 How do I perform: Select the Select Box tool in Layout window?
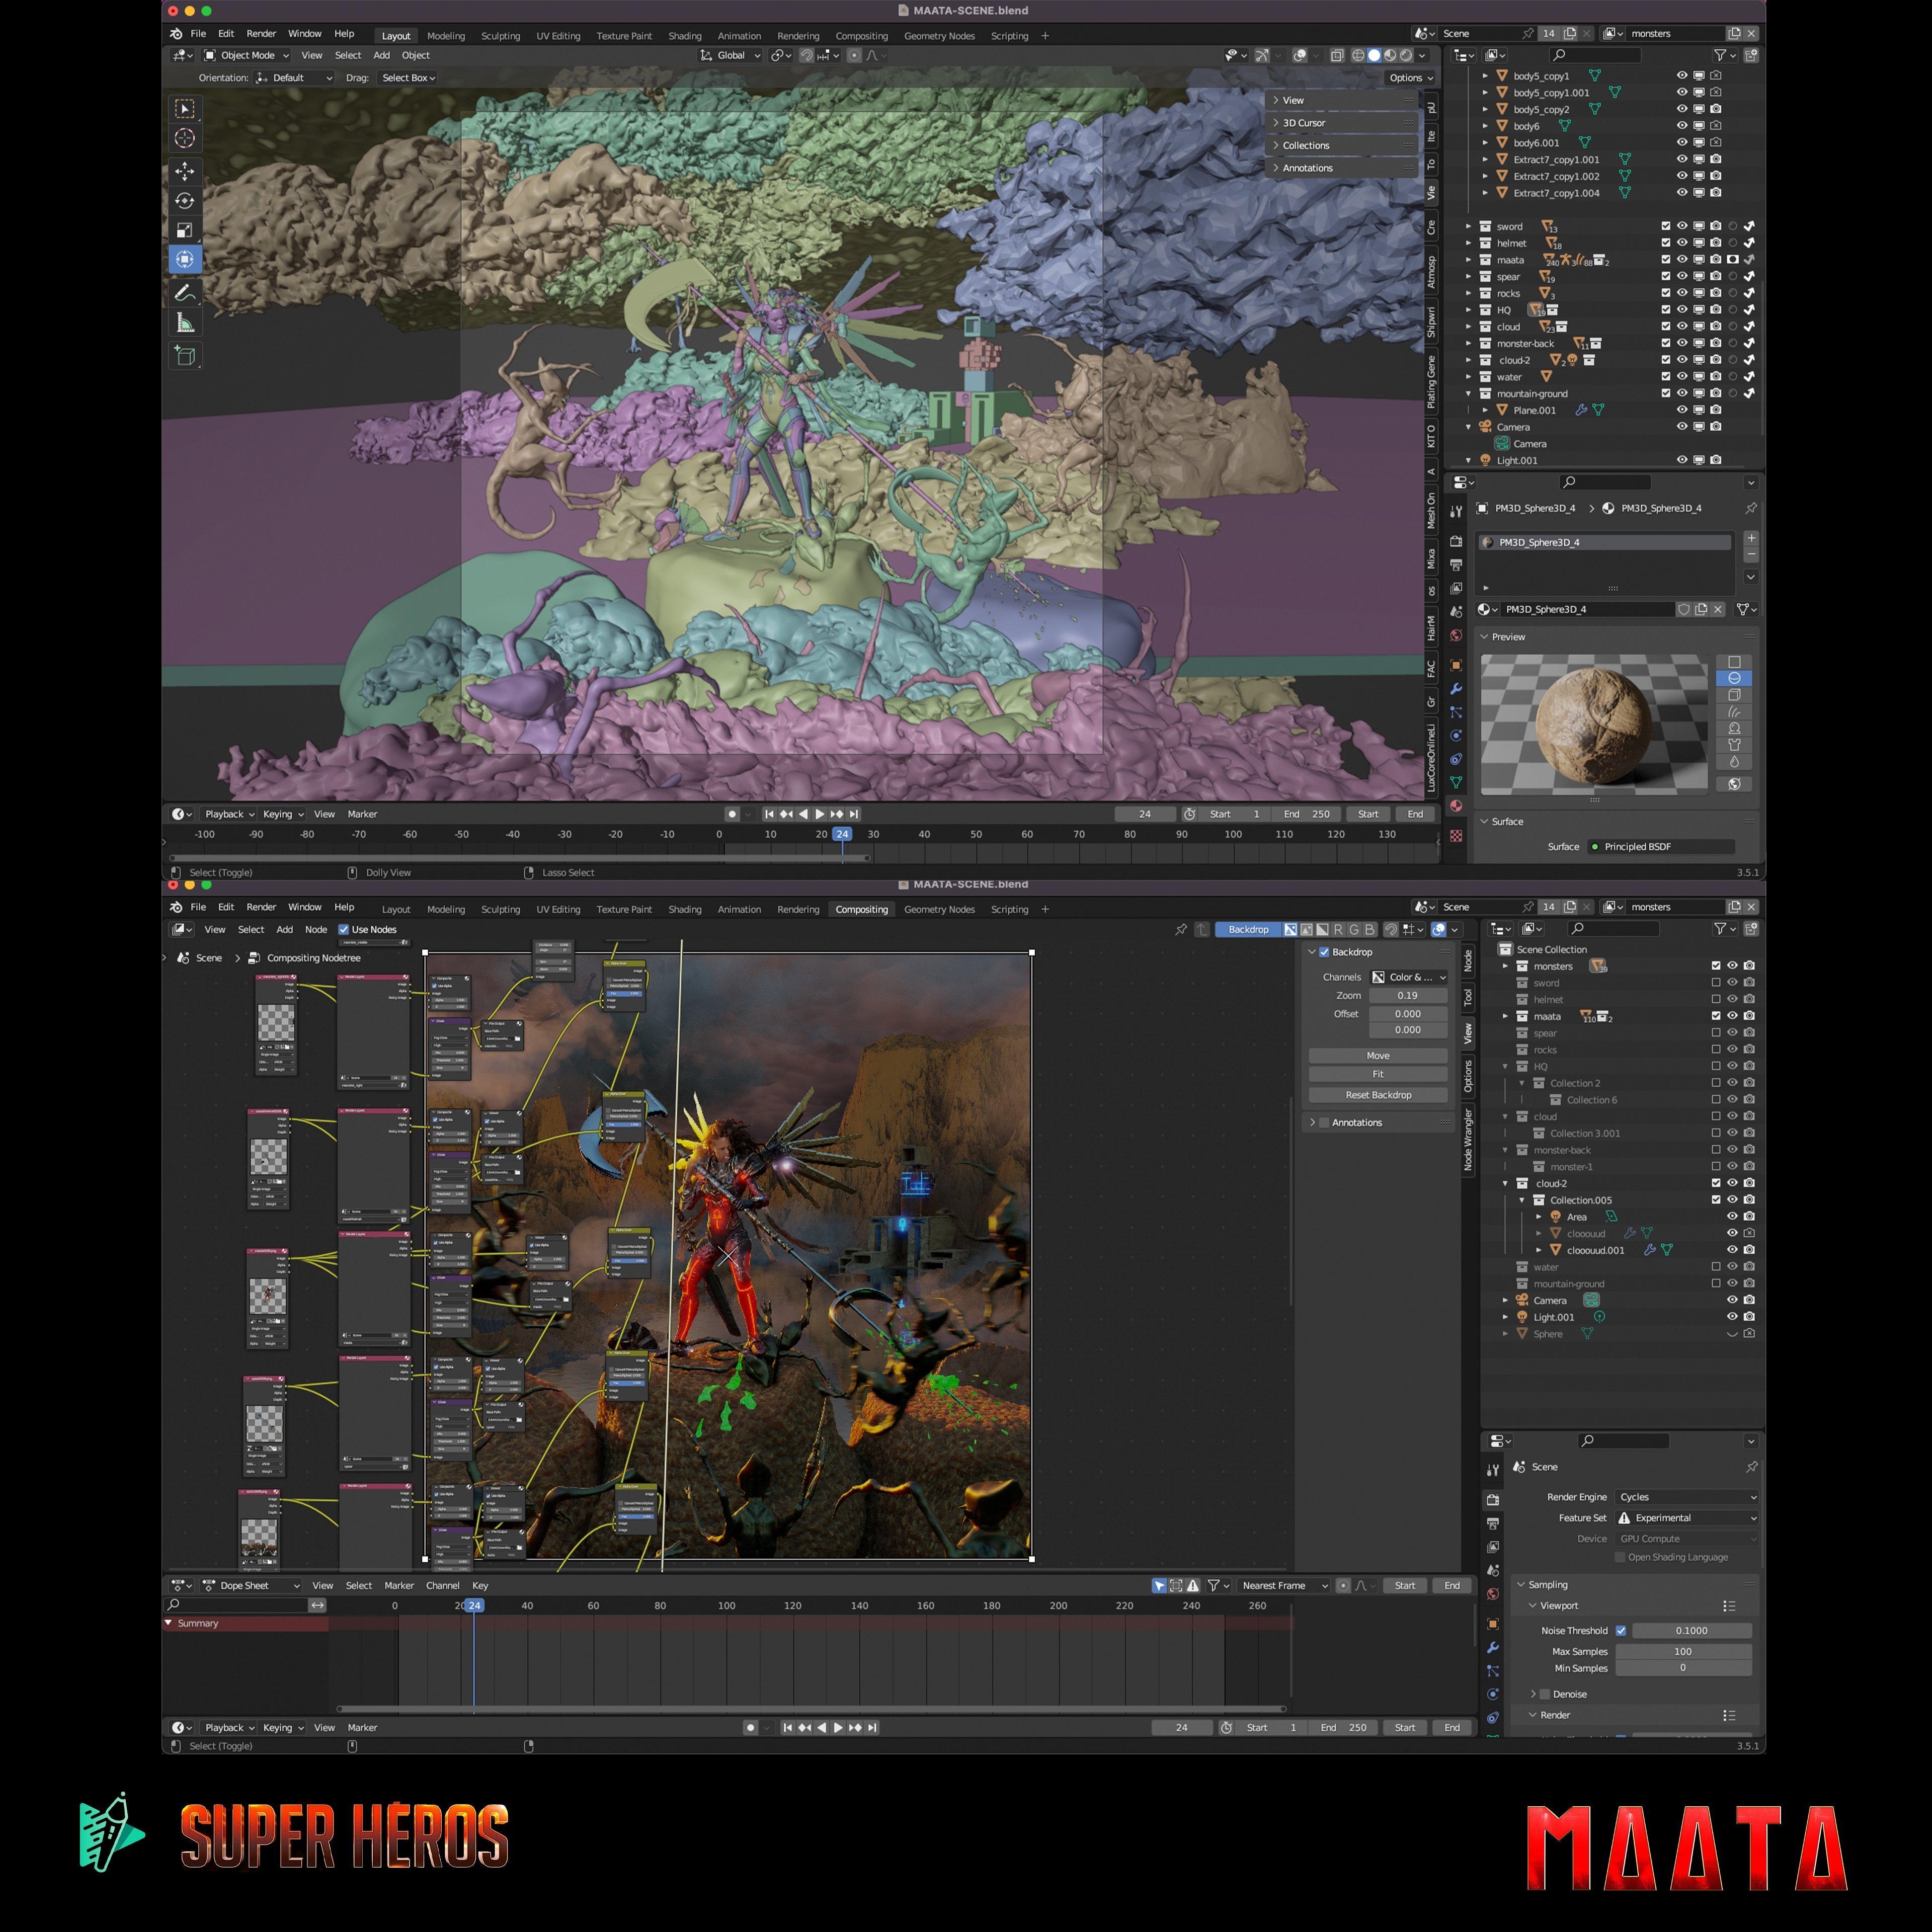pyautogui.click(x=185, y=108)
